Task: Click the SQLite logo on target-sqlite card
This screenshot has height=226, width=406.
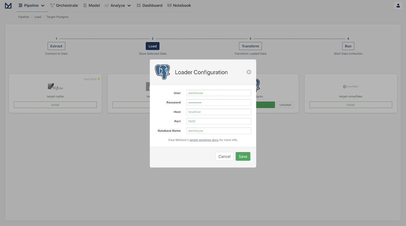Action: pos(55,87)
